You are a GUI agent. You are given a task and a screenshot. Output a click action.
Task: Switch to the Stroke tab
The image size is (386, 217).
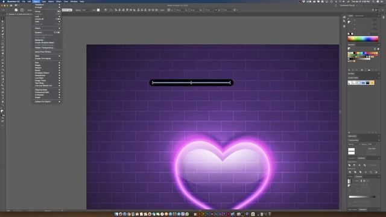(x=350, y=177)
